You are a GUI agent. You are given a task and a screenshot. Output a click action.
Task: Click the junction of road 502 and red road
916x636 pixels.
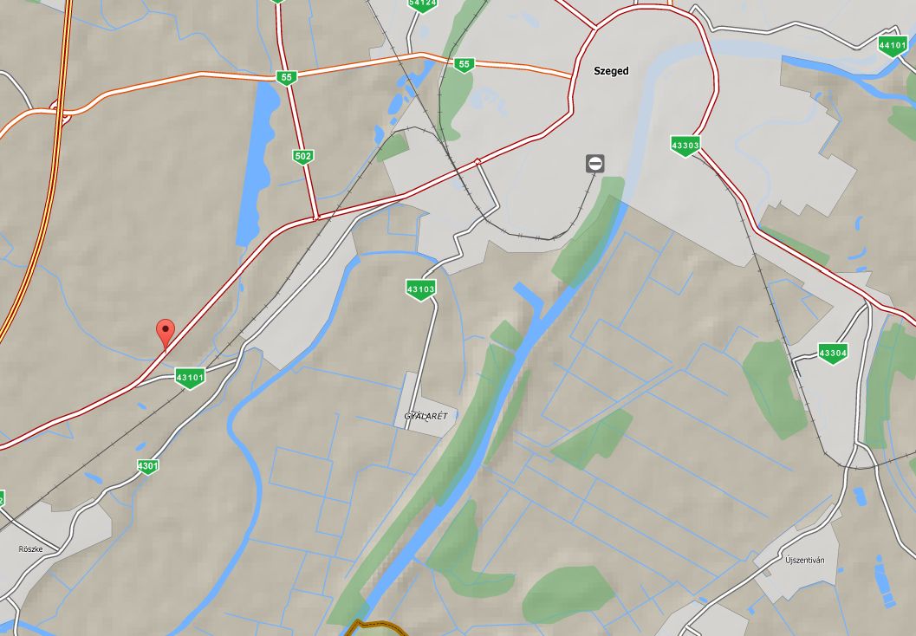coord(316,217)
